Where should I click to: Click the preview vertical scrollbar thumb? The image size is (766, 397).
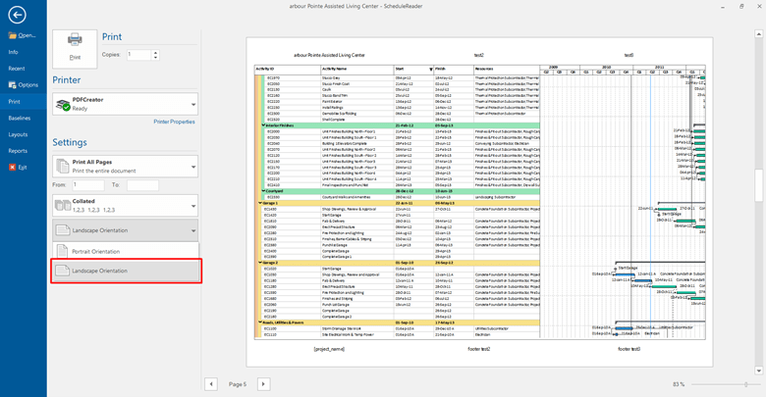pyautogui.click(x=759, y=185)
